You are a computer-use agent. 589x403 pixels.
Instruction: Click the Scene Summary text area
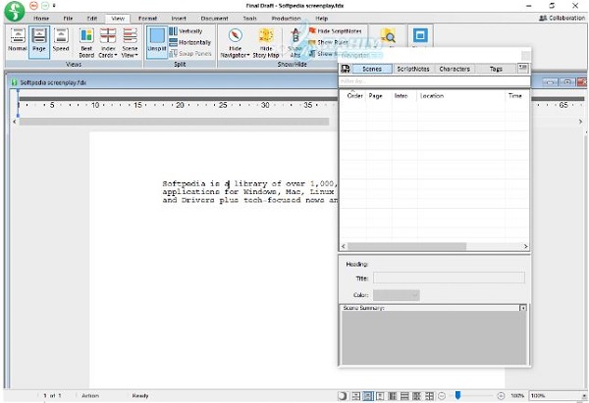(x=434, y=337)
